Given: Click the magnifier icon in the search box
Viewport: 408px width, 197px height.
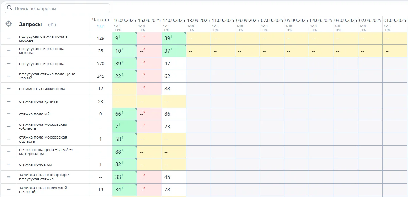Looking at the screenshot, I should tap(10, 8).
